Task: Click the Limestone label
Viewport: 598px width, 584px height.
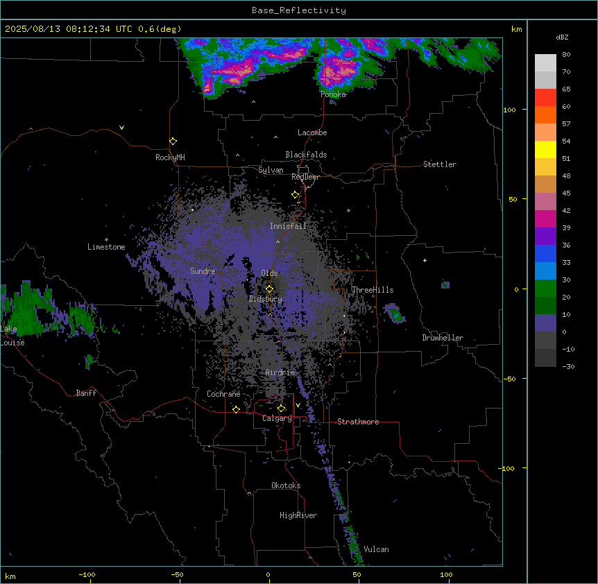Action: tap(106, 247)
